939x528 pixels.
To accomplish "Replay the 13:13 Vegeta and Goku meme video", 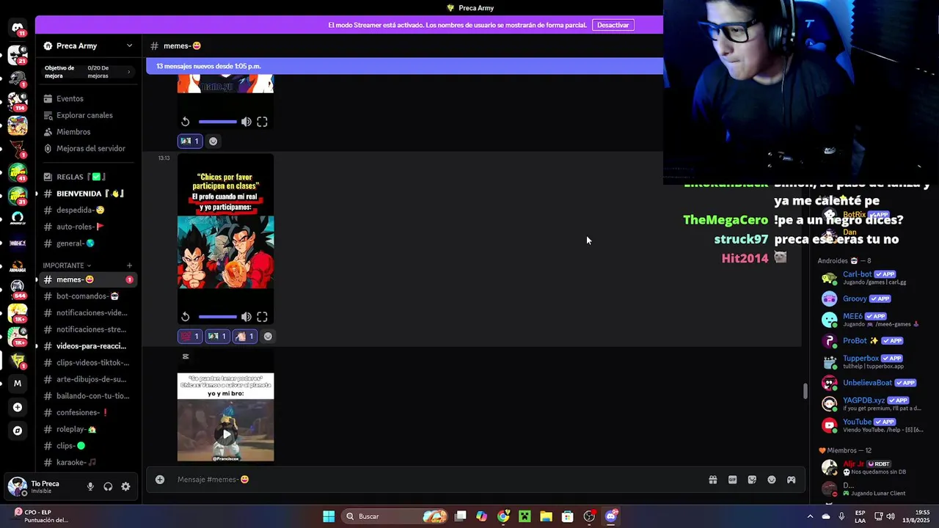I will [186, 317].
